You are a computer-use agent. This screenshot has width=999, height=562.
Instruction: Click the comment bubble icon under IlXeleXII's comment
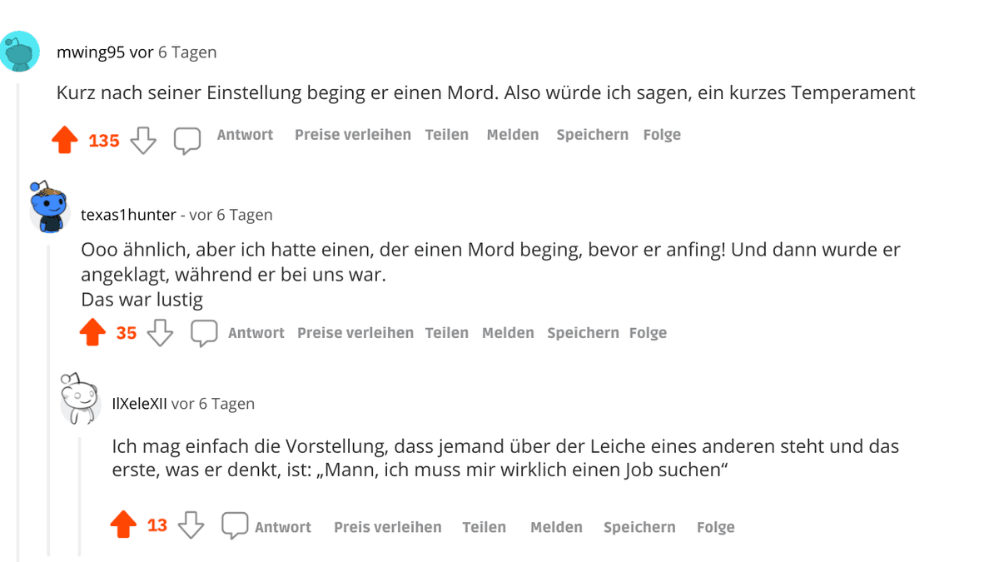pyautogui.click(x=234, y=525)
